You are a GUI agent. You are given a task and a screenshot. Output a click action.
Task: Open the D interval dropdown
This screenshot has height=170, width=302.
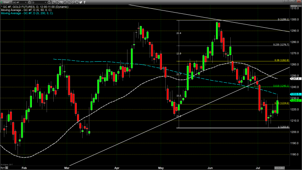[x=46, y=3]
